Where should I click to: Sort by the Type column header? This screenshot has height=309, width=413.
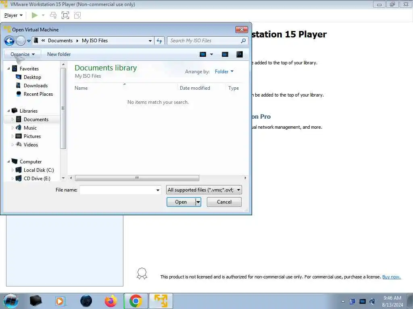pyautogui.click(x=234, y=88)
